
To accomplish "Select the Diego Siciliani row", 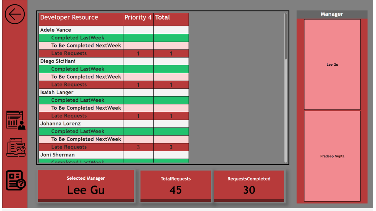I will click(58, 61).
